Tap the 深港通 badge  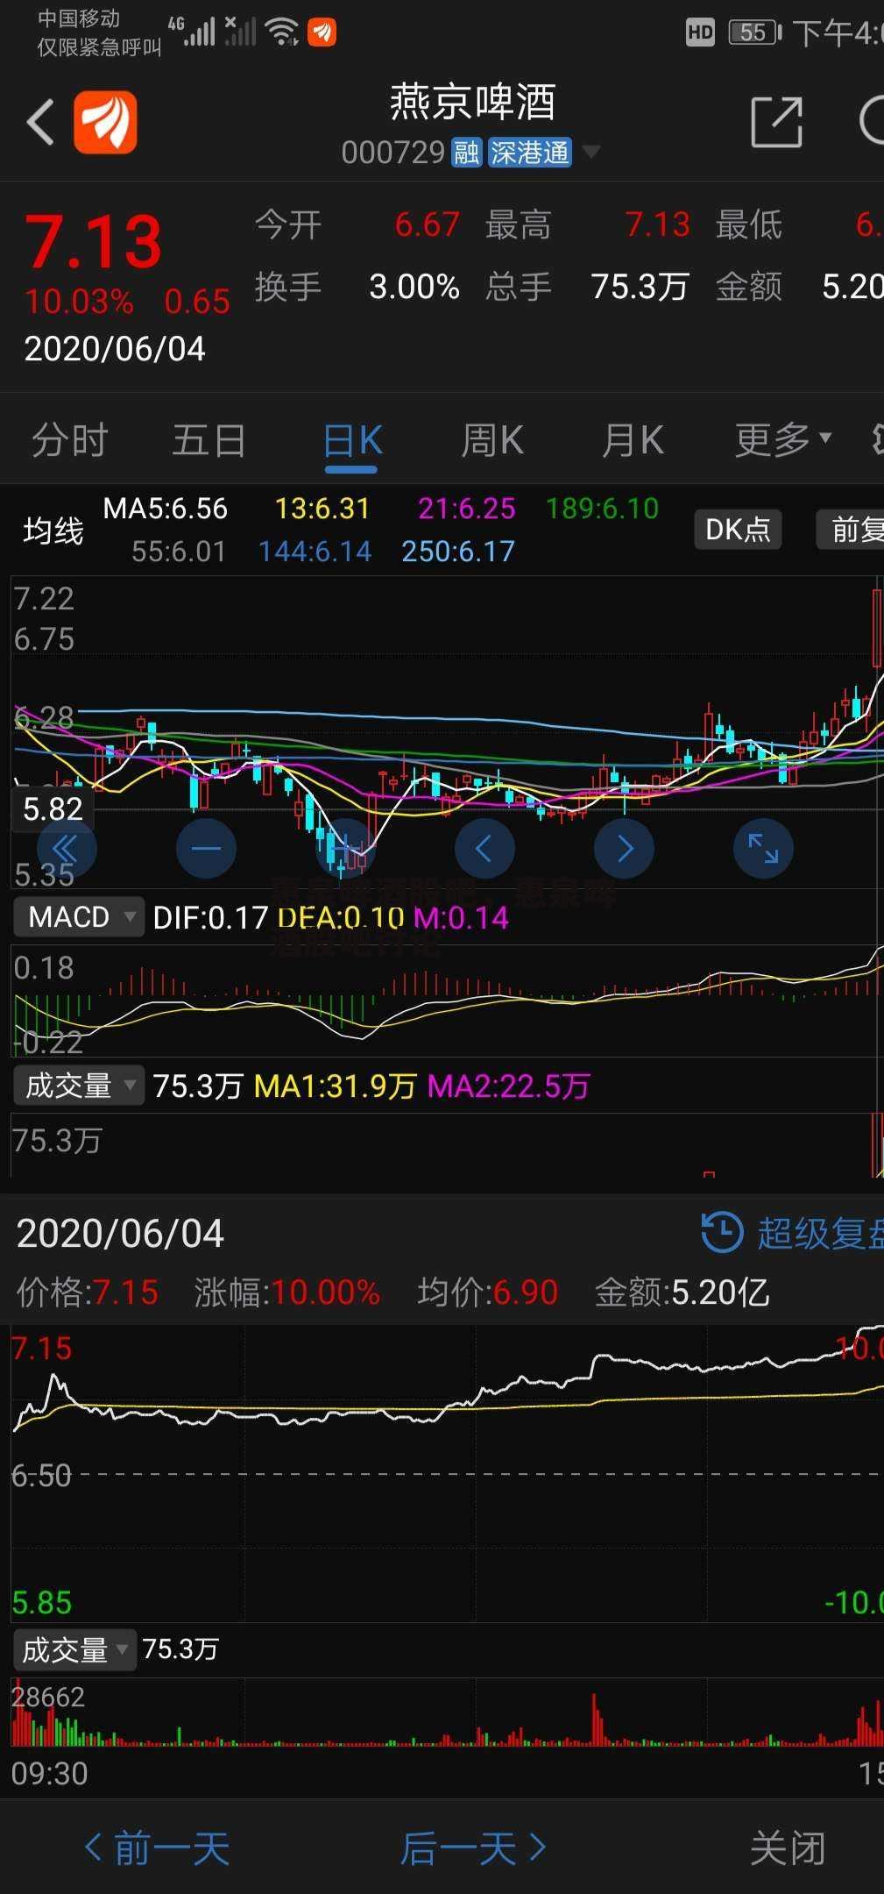529,153
